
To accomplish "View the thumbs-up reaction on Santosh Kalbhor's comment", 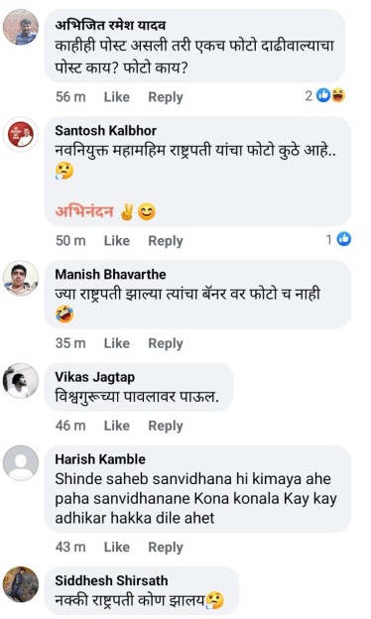I will coord(338,239).
